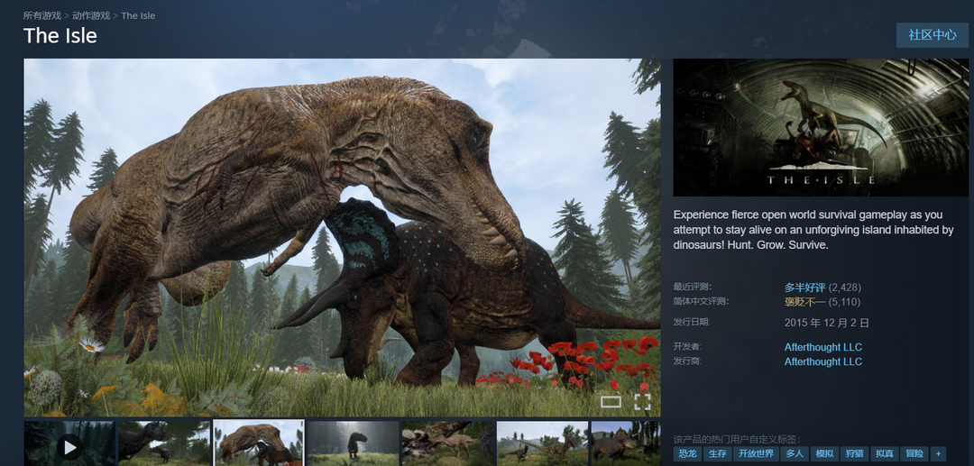Screen dimensions: 974x466
Task: Select the 开放世界 tag
Action: click(756, 453)
